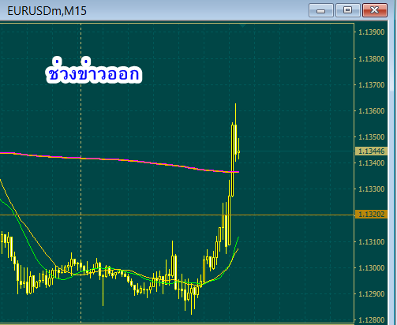Close the EURUSDm chart window
Image resolution: width=397 pixels, height=325 pixels.
tap(375, 10)
